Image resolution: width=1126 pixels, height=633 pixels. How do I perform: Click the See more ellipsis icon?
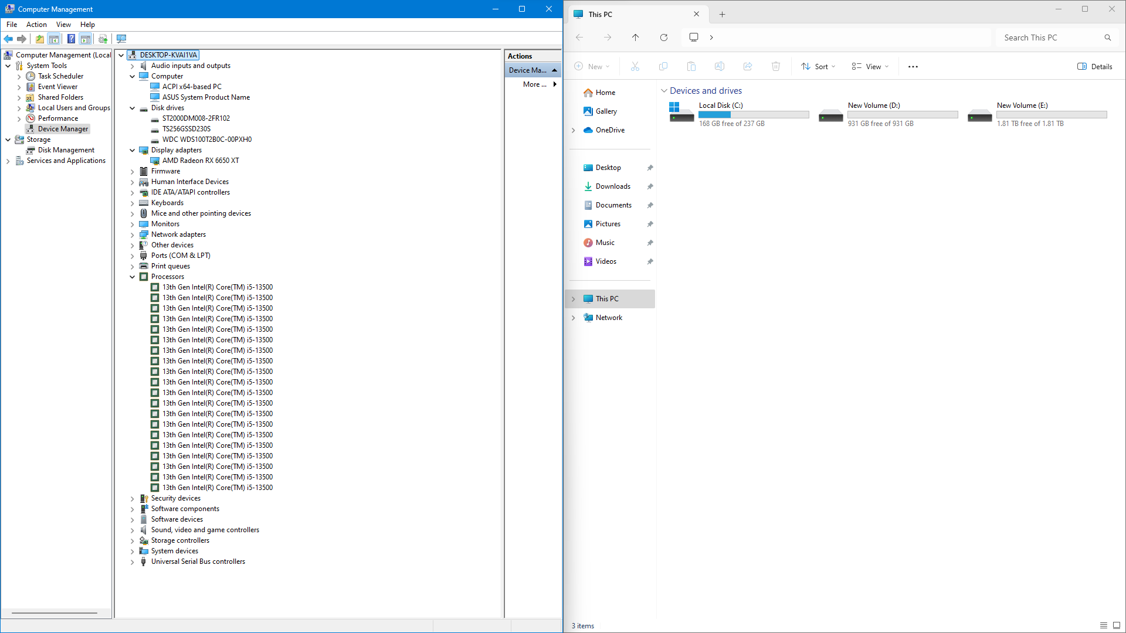pyautogui.click(x=913, y=66)
